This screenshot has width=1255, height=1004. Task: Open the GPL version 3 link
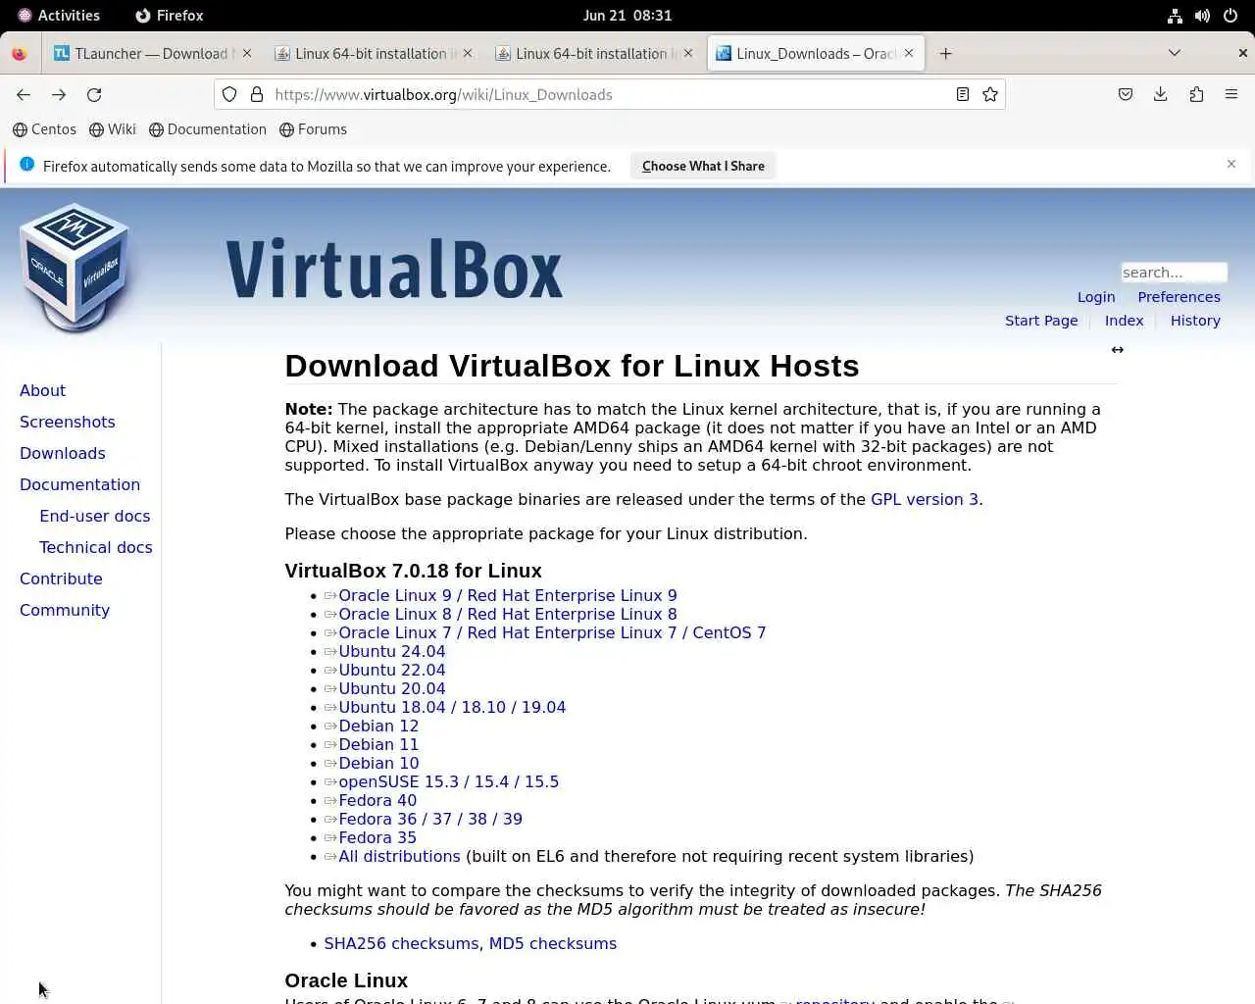(x=925, y=499)
